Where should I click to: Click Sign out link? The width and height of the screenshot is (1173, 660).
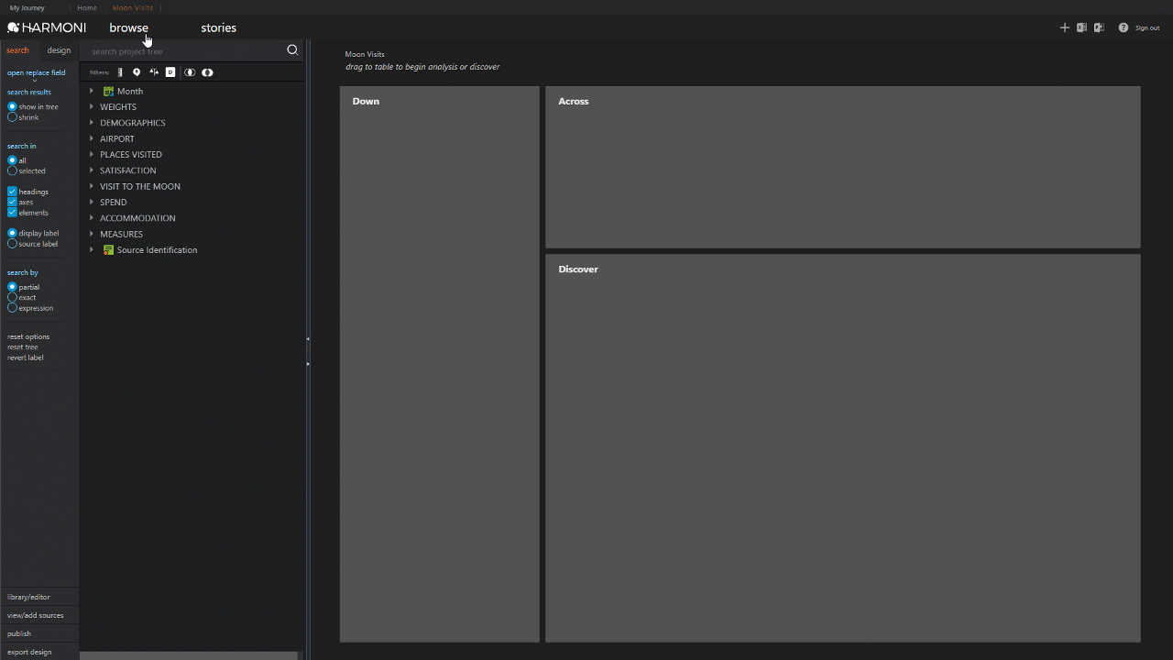tap(1147, 28)
